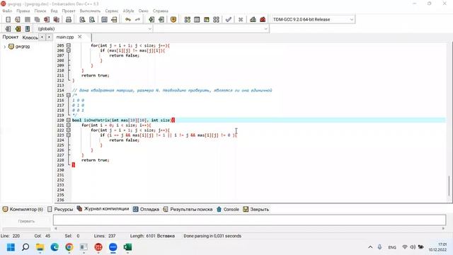The image size is (453, 255).
Task: Open the go to line icon
Action: click(x=114, y=19)
